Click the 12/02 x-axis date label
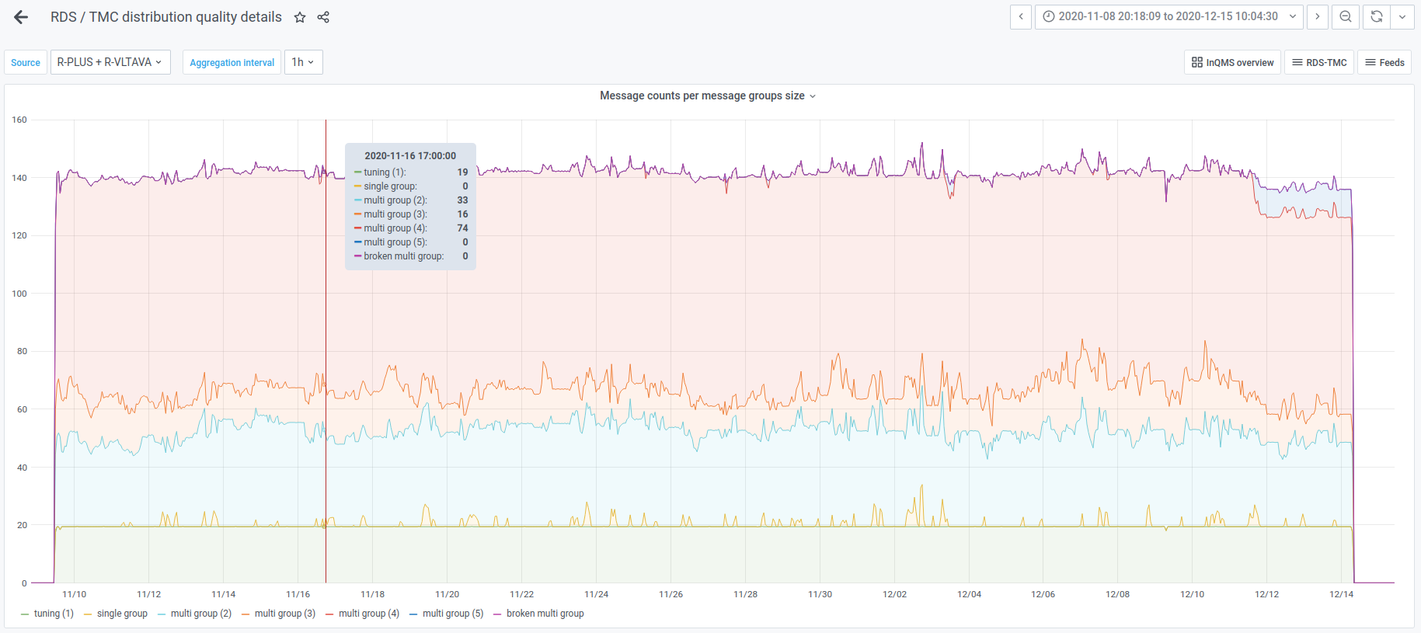This screenshot has width=1421, height=633. pyautogui.click(x=894, y=594)
